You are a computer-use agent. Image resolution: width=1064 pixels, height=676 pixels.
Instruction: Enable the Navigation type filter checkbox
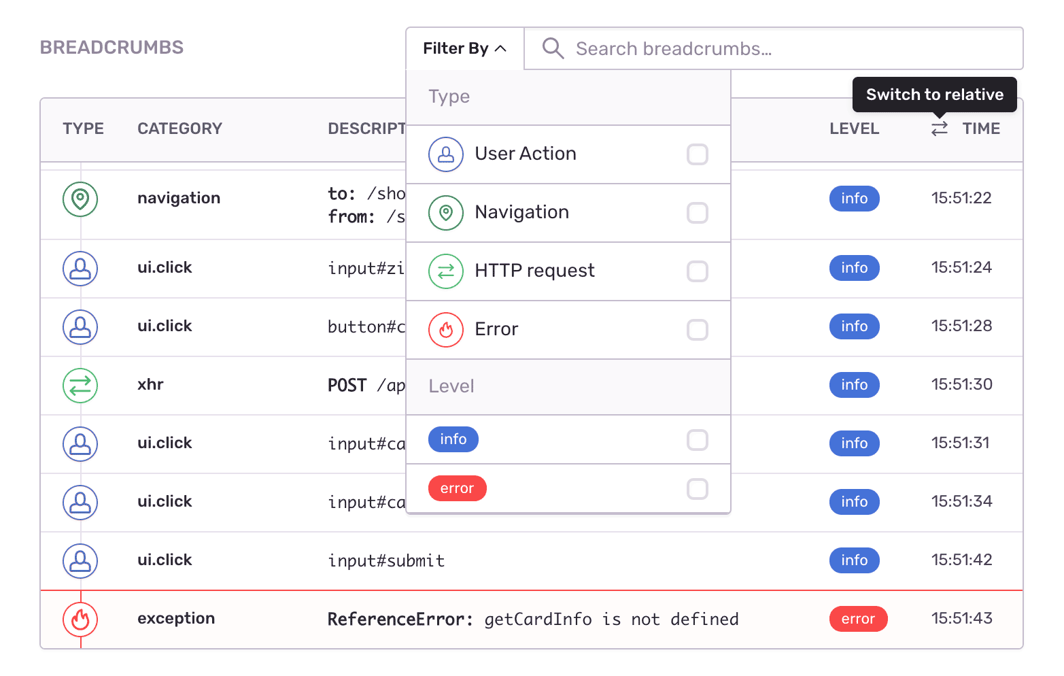(698, 213)
